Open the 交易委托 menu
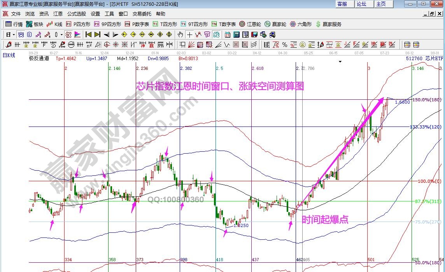This screenshot has height=272, width=445. (x=142, y=14)
